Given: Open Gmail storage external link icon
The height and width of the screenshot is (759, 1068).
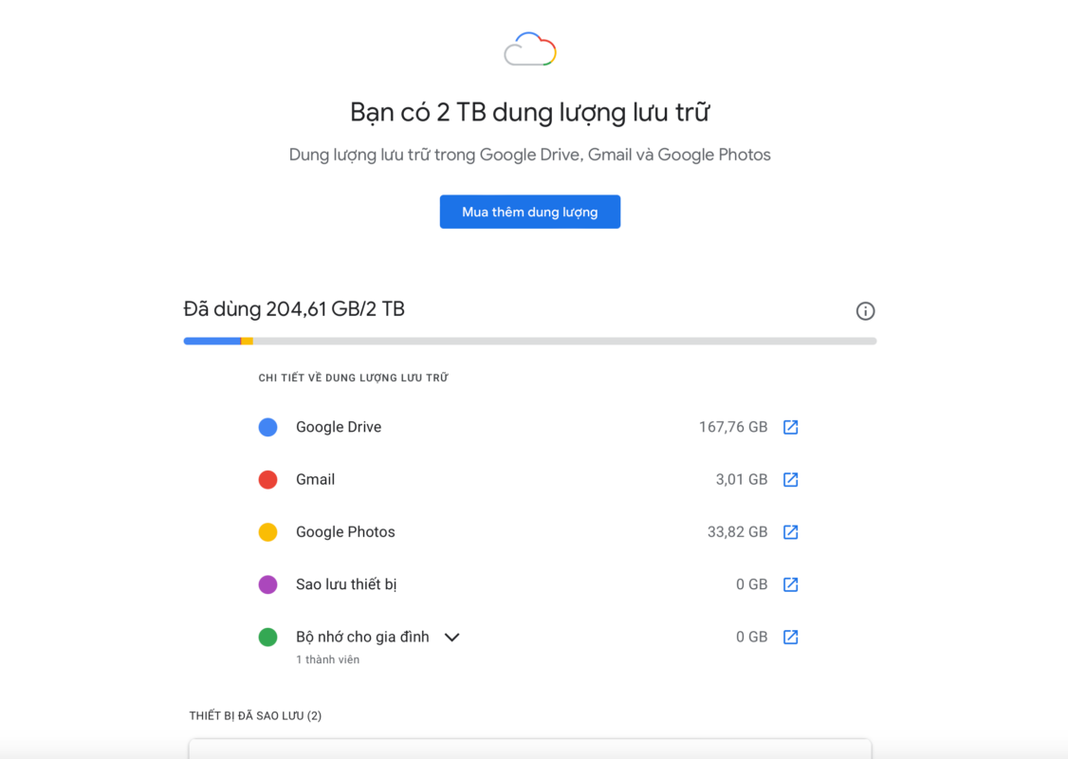Looking at the screenshot, I should (790, 480).
